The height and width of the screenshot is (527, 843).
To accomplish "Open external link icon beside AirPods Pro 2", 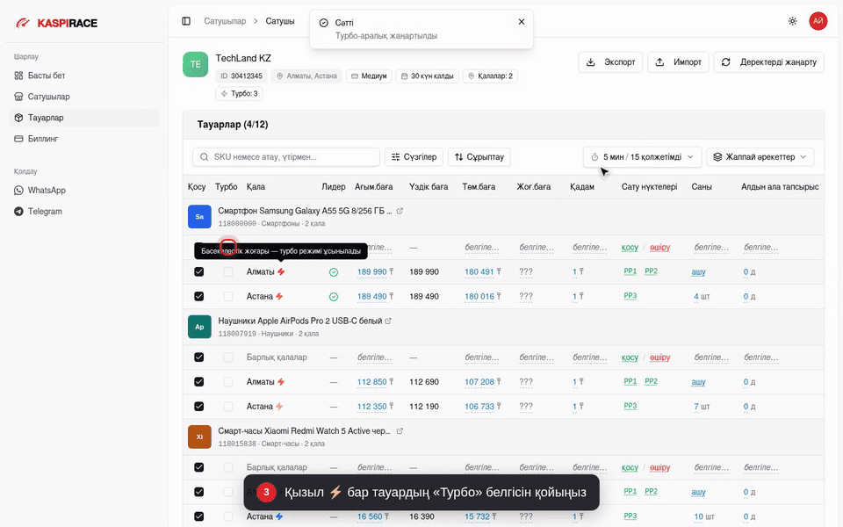I will tap(388, 321).
